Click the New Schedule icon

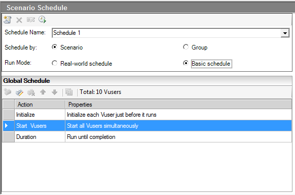[8, 20]
